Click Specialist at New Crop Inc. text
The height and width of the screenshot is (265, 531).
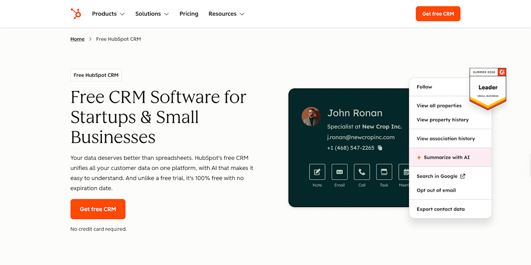tap(365, 127)
